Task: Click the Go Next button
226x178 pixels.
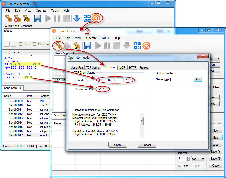Action: 216,123
